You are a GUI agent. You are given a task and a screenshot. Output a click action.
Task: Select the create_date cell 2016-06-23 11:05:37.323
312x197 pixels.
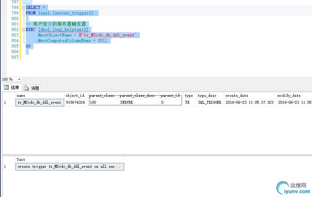[x=250, y=103]
